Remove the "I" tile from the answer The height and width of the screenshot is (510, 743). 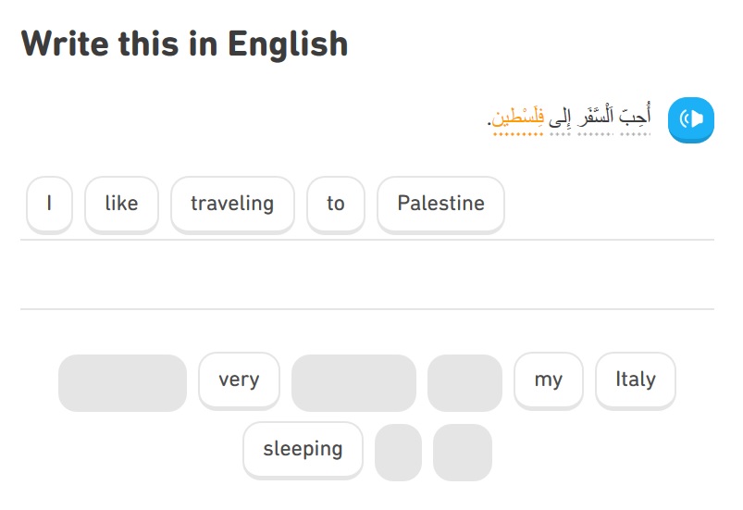click(49, 205)
